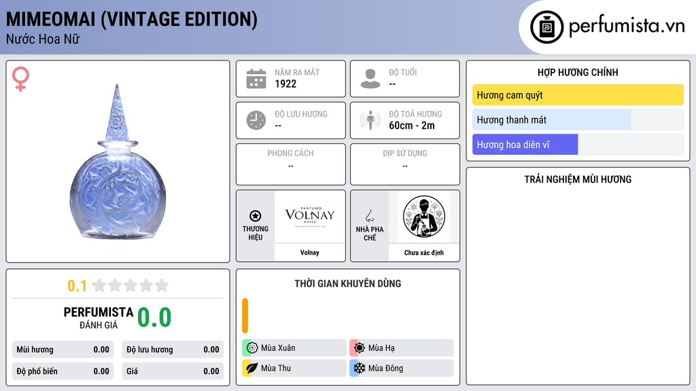The height and width of the screenshot is (391, 696).
Task: Open the Volnay Paris brand logo
Action: tap(310, 217)
